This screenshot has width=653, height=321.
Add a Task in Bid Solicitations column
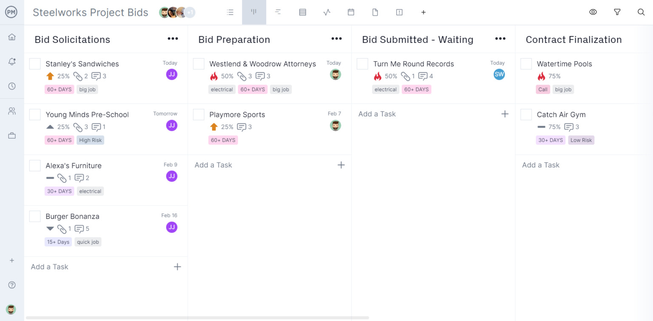[x=50, y=267]
